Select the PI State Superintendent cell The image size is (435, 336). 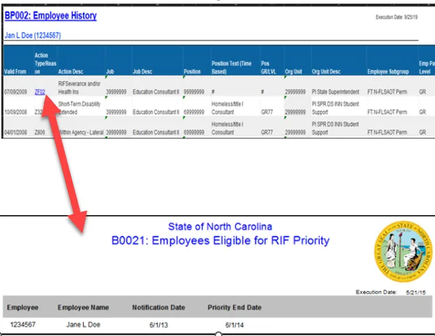coord(335,92)
